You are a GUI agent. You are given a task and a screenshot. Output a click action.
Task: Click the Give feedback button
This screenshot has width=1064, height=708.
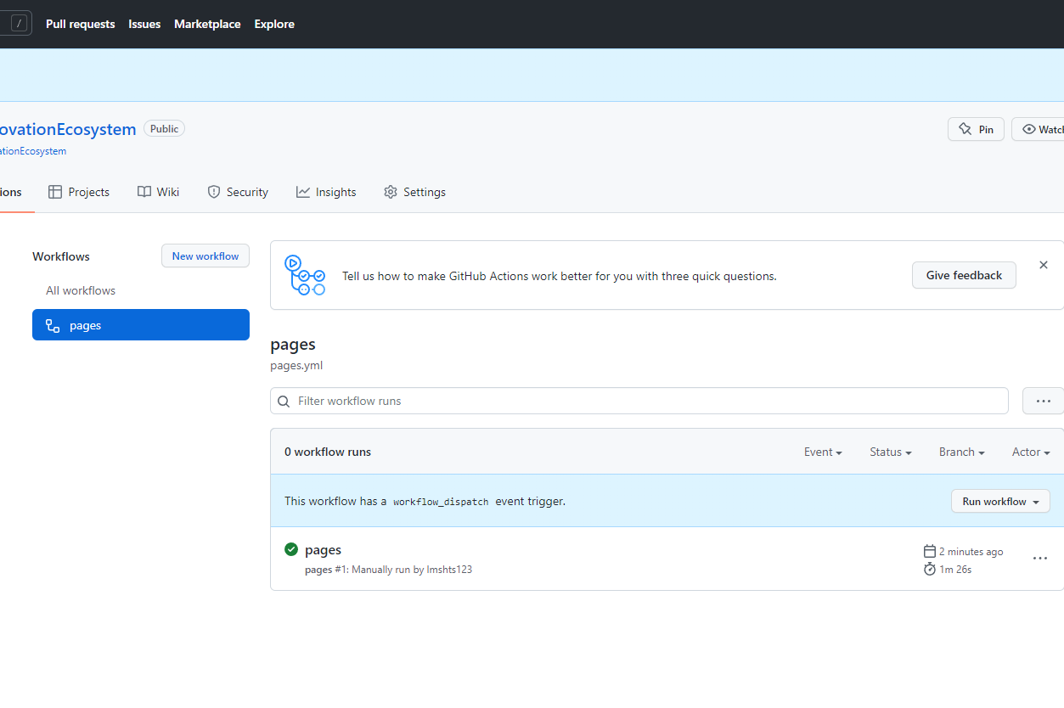click(964, 275)
